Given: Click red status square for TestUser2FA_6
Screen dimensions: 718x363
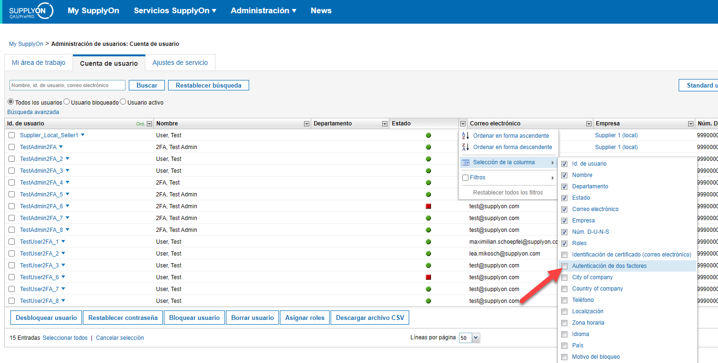Looking at the screenshot, I should click(x=428, y=277).
